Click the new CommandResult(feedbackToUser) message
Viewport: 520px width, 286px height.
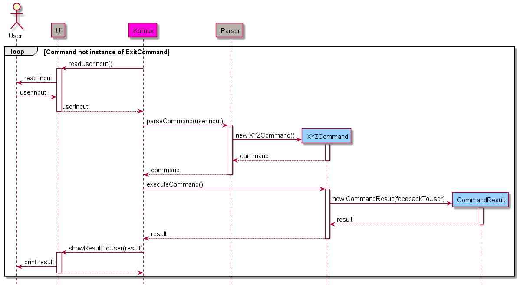[388, 199]
